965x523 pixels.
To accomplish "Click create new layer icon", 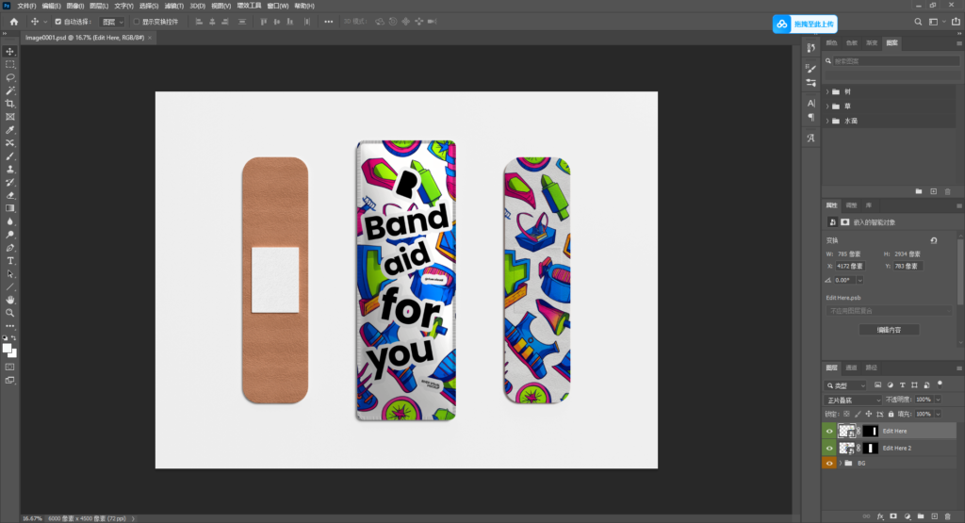I will point(934,516).
